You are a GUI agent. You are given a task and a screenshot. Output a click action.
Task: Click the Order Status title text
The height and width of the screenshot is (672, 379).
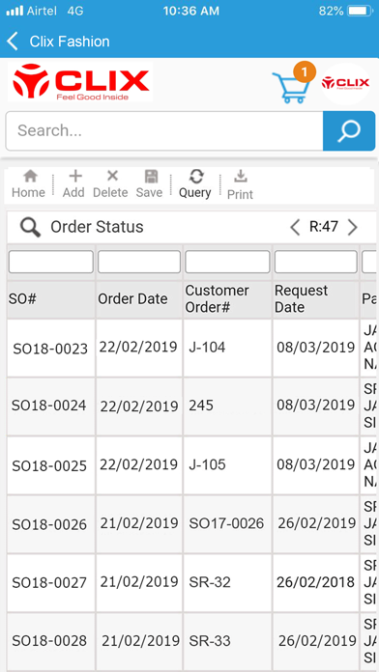(97, 227)
